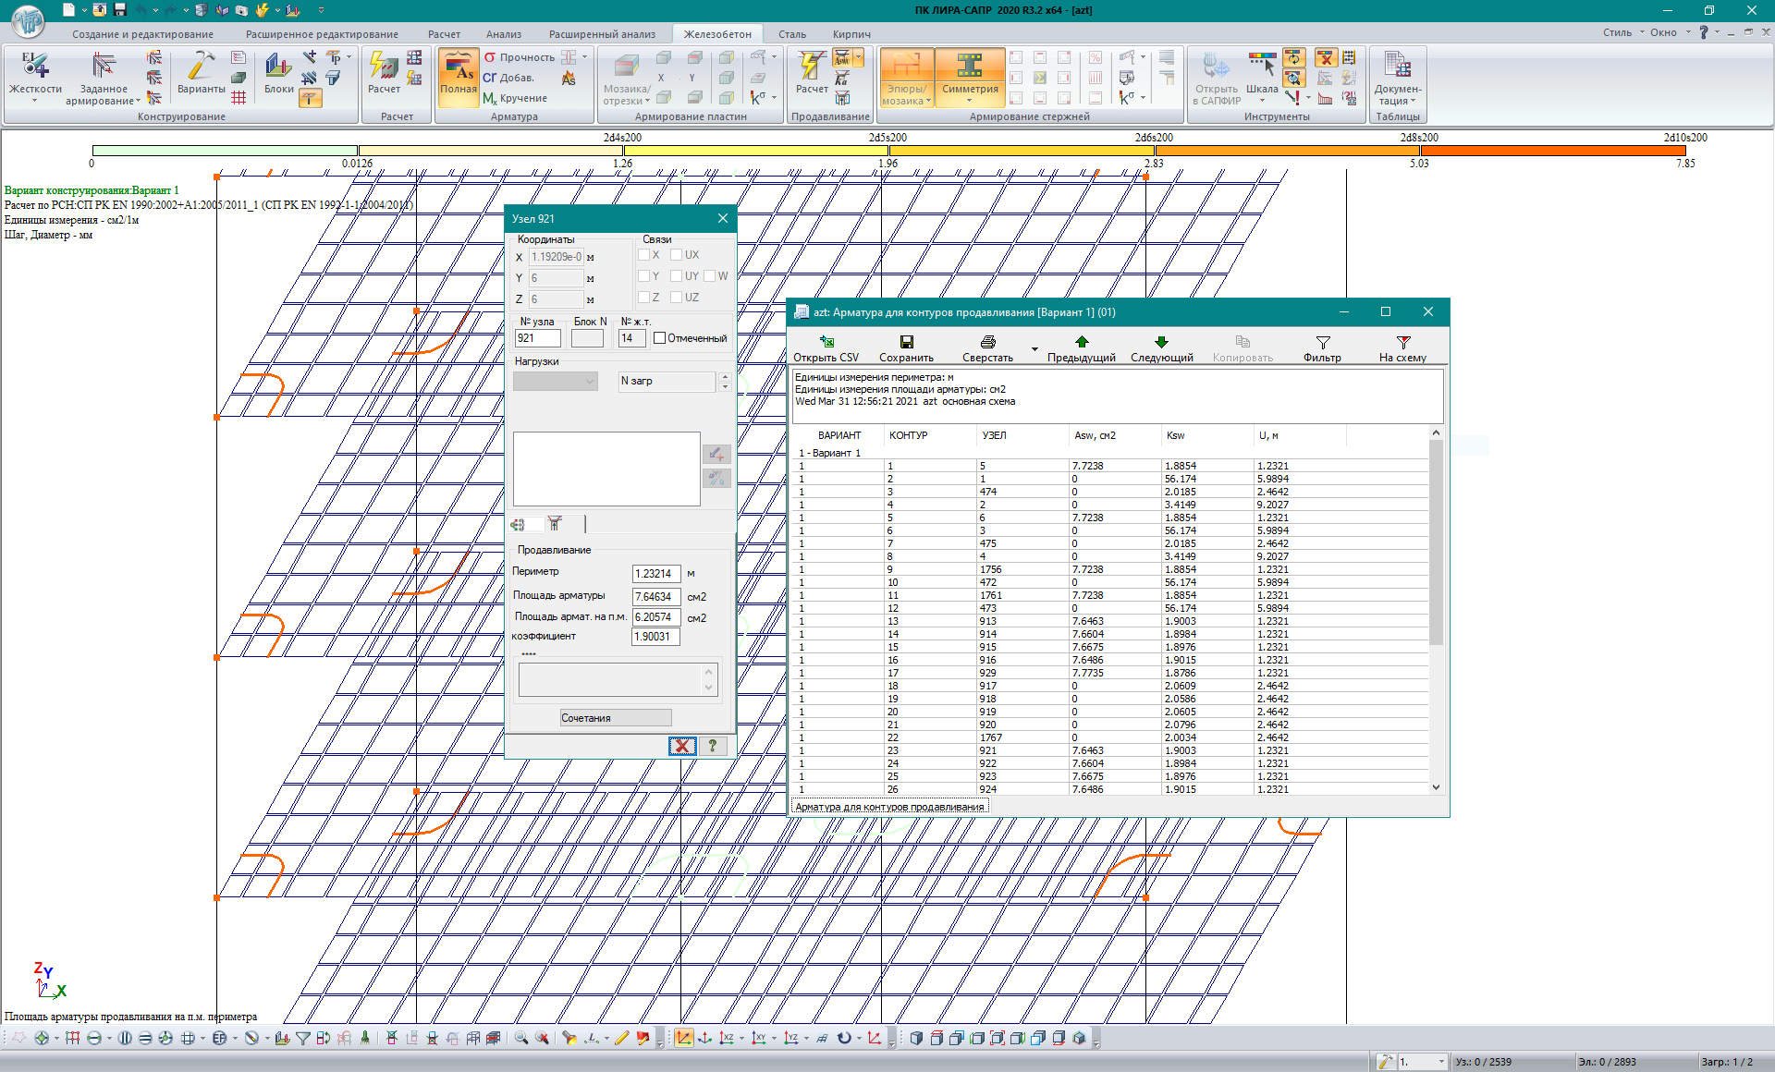Image resolution: width=1775 pixels, height=1072 pixels.
Task: Go to Следующий with the green arrow
Action: [x=1161, y=342]
